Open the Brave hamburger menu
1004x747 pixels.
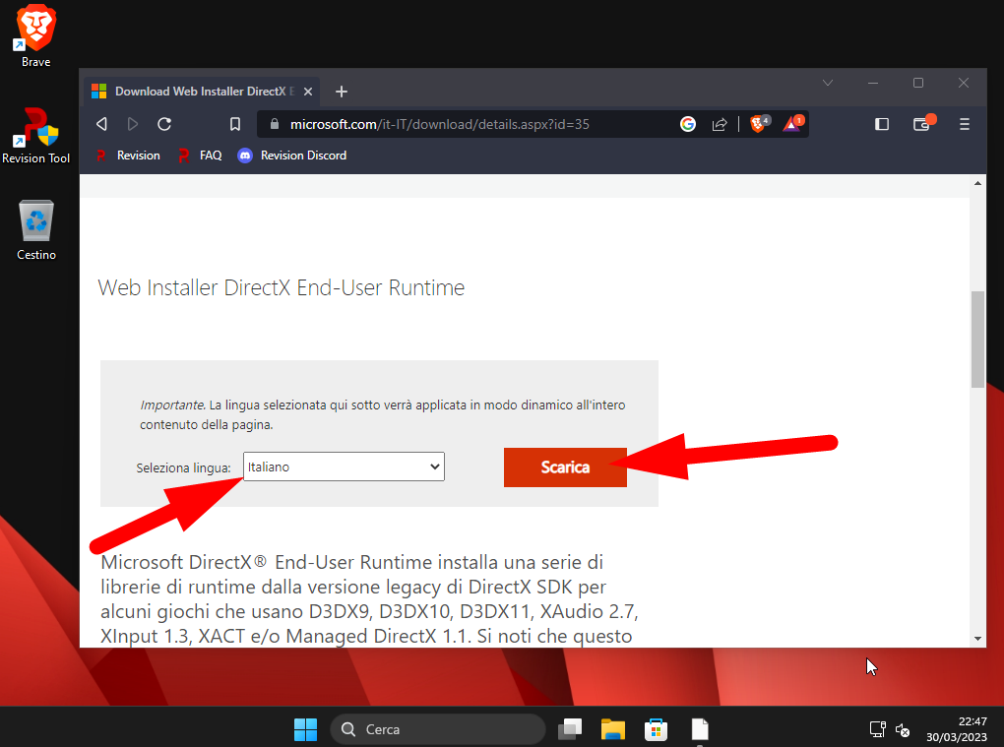pos(965,124)
